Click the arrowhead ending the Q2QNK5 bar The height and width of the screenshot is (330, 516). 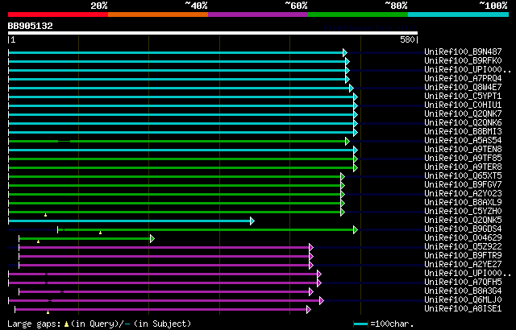(252, 221)
